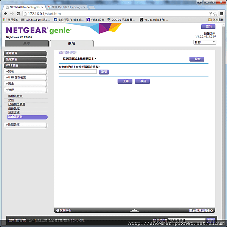227x227 pixels.
Task: Expand the USB 儲存裝置 section
Action: [25, 78]
